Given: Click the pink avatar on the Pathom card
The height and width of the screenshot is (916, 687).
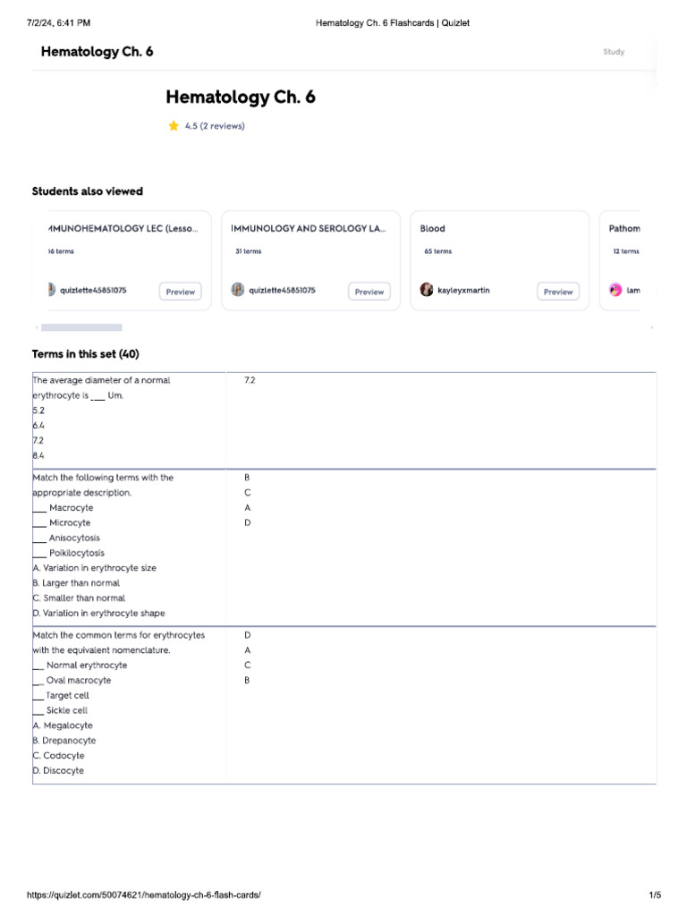Looking at the screenshot, I should click(615, 291).
